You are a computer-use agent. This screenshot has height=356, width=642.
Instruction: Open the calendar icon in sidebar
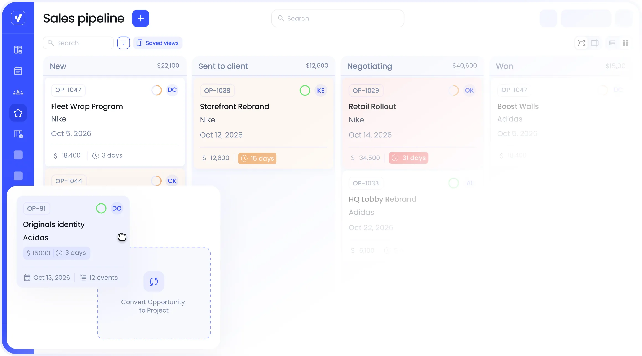18,71
